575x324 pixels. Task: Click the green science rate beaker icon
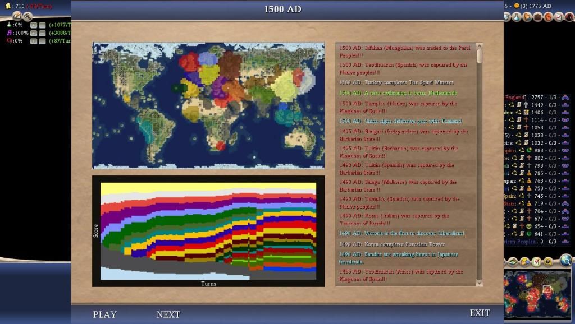[9, 25]
